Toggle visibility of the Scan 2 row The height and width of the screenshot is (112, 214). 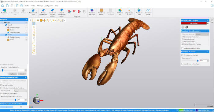[26, 35]
